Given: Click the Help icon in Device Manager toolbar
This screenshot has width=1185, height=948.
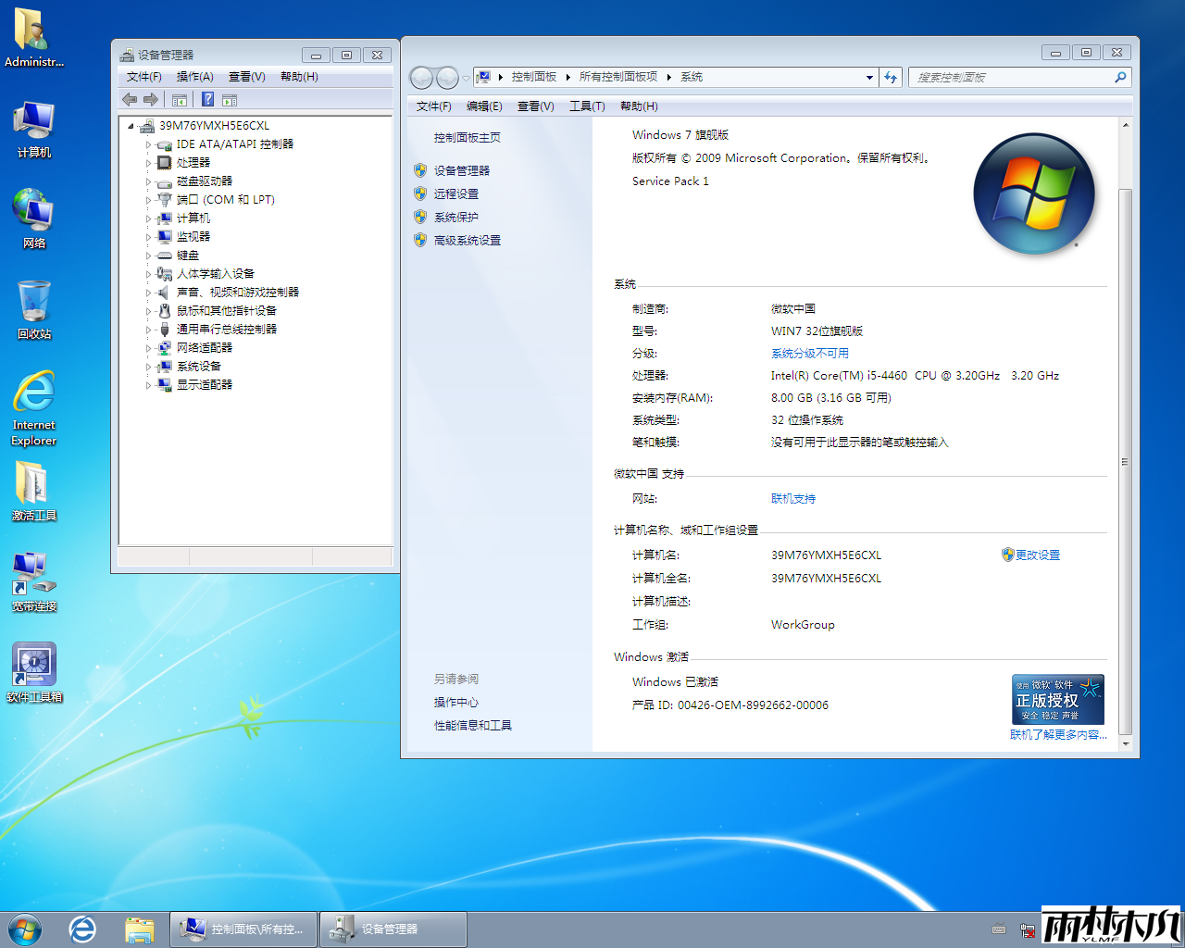Looking at the screenshot, I should coord(208,100).
